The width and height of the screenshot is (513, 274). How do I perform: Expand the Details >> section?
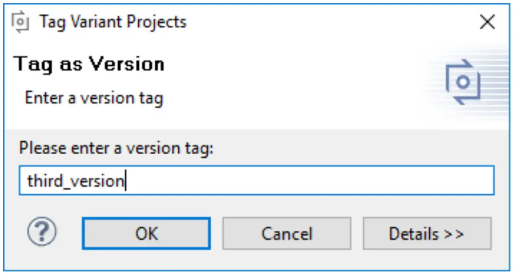pos(427,233)
